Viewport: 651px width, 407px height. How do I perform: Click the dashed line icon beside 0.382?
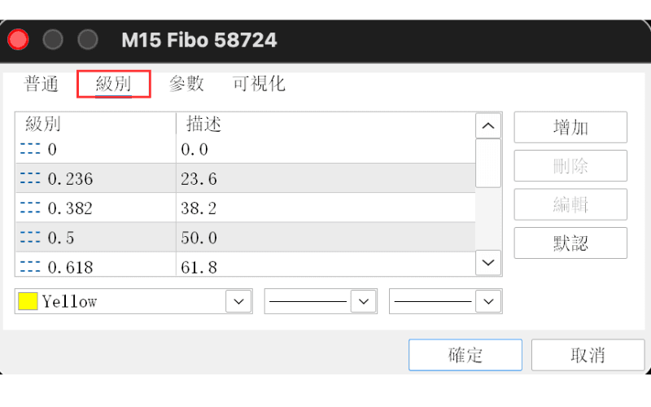point(30,208)
